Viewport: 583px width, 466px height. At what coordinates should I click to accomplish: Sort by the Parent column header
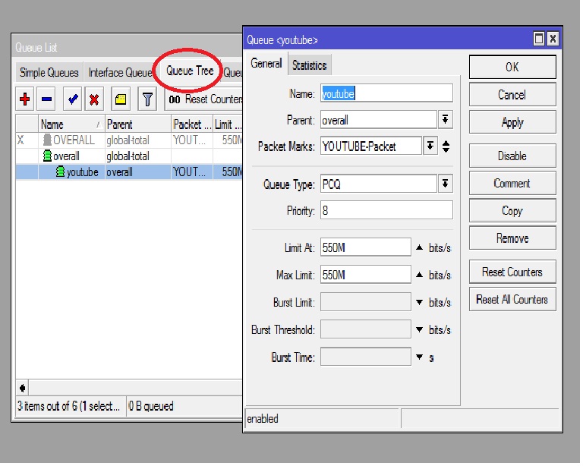(x=138, y=124)
